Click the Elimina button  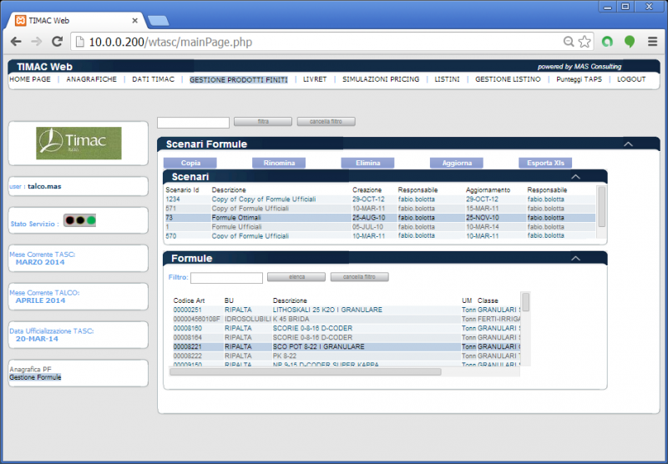367,163
